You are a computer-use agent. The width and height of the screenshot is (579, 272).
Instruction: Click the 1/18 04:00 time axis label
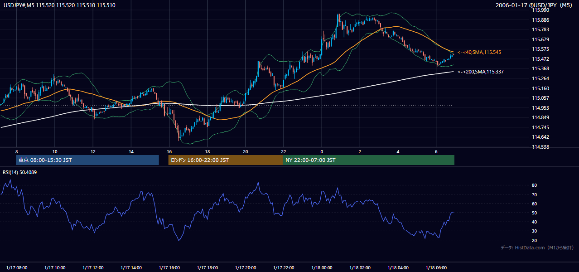coord(398,267)
